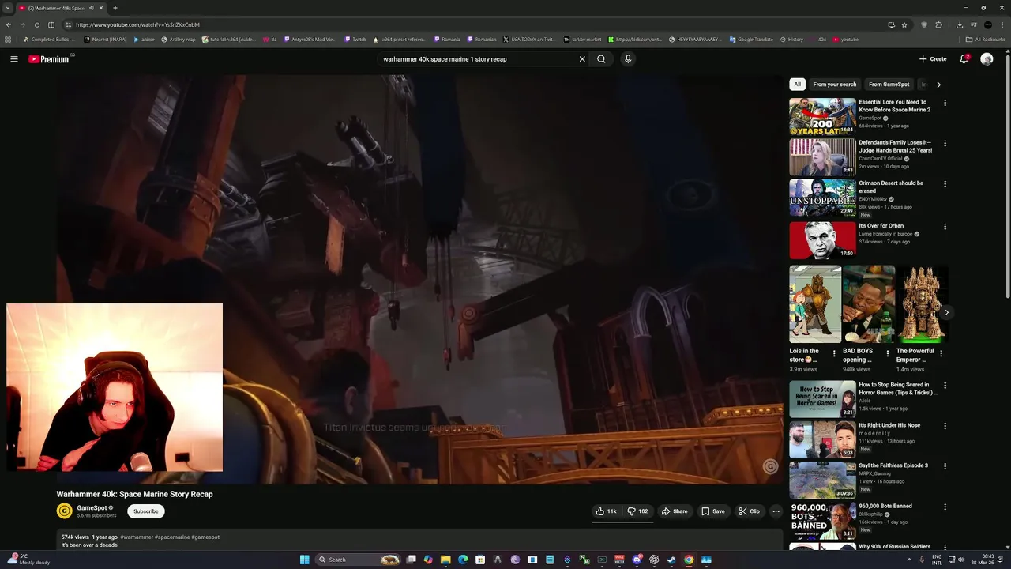Image resolution: width=1011 pixels, height=569 pixels.
Task: Open options for Crimson Desert video
Action: [945, 184]
